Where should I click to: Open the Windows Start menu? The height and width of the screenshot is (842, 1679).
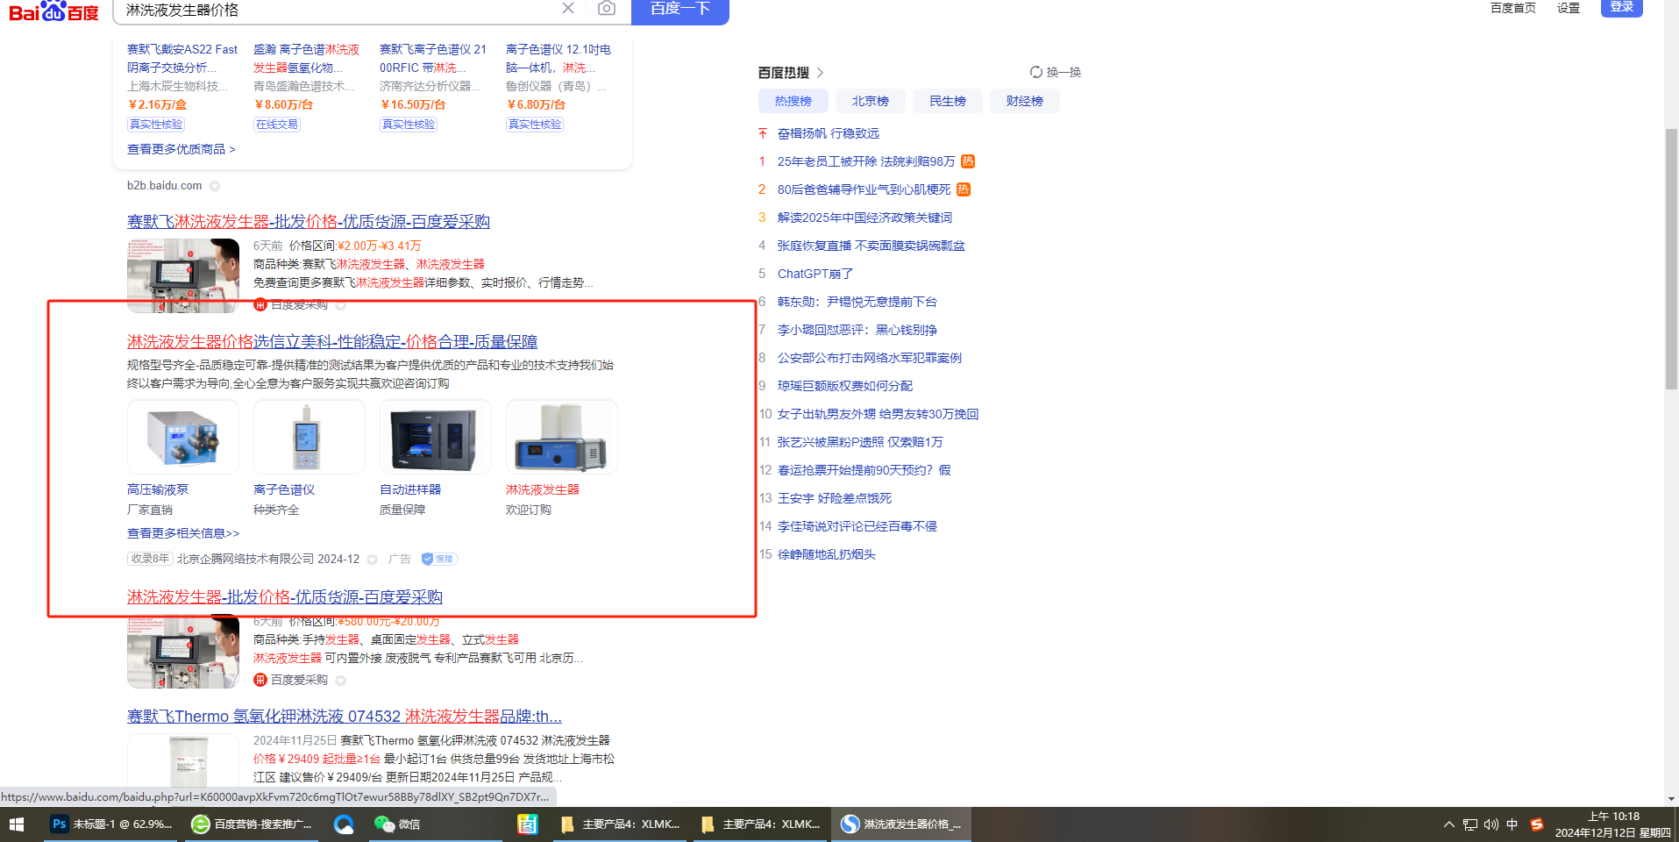(x=17, y=824)
